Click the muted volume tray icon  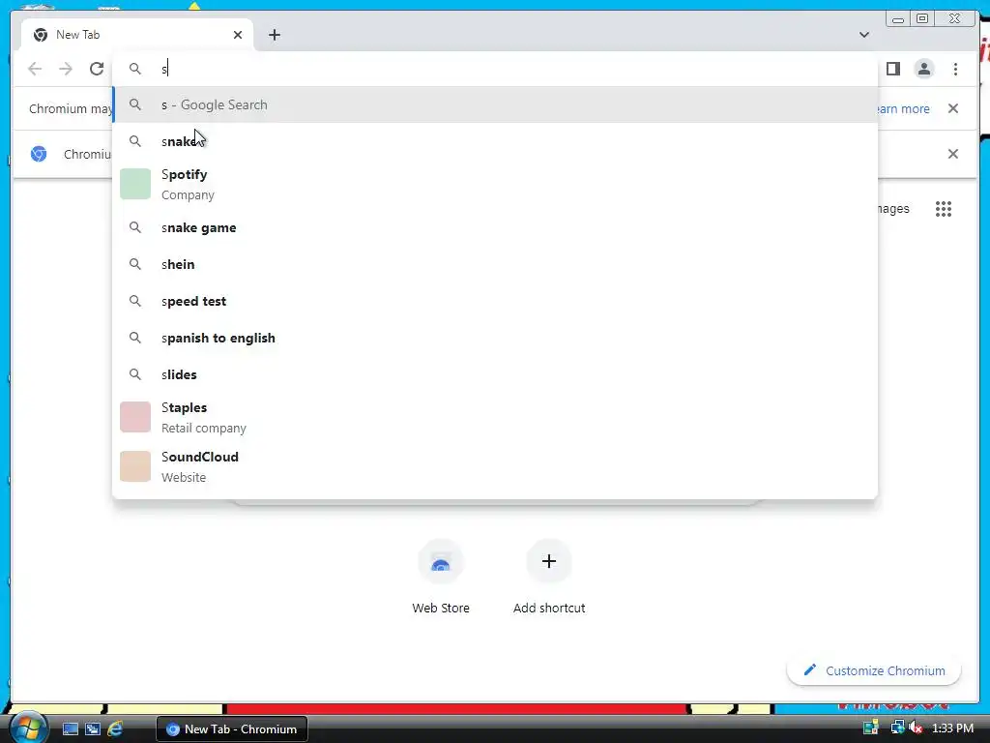point(917,728)
